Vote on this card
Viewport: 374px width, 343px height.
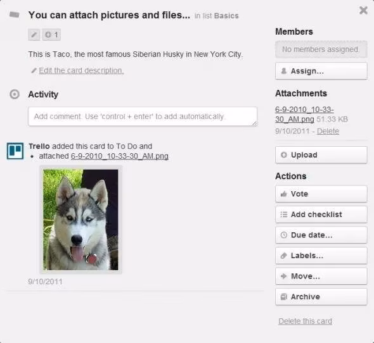point(321,194)
